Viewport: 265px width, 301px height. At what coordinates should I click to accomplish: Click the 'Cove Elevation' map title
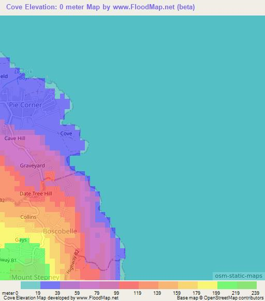point(100,7)
